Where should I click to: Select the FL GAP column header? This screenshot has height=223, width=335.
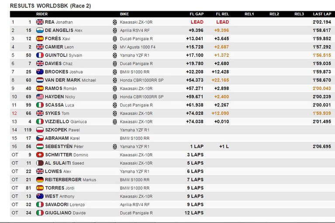pos(197,14)
